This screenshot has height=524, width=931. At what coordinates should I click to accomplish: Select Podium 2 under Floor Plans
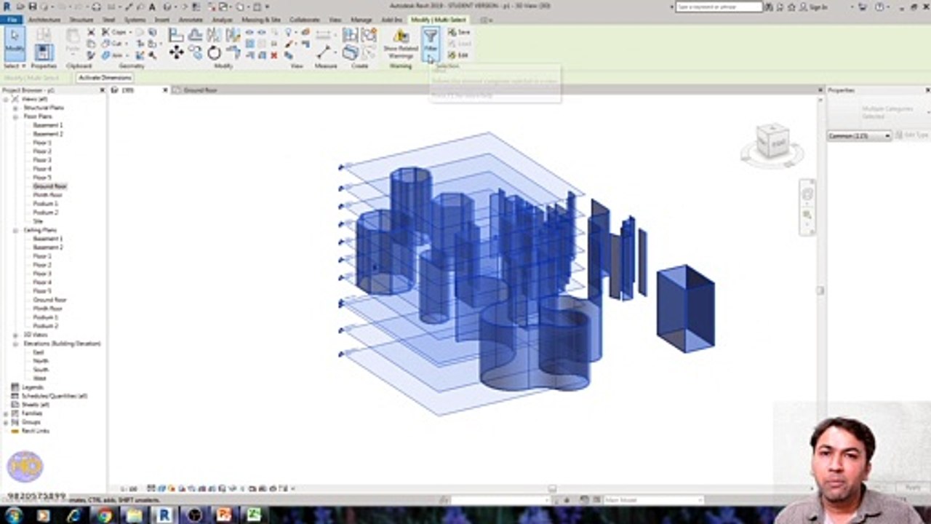[x=46, y=213]
